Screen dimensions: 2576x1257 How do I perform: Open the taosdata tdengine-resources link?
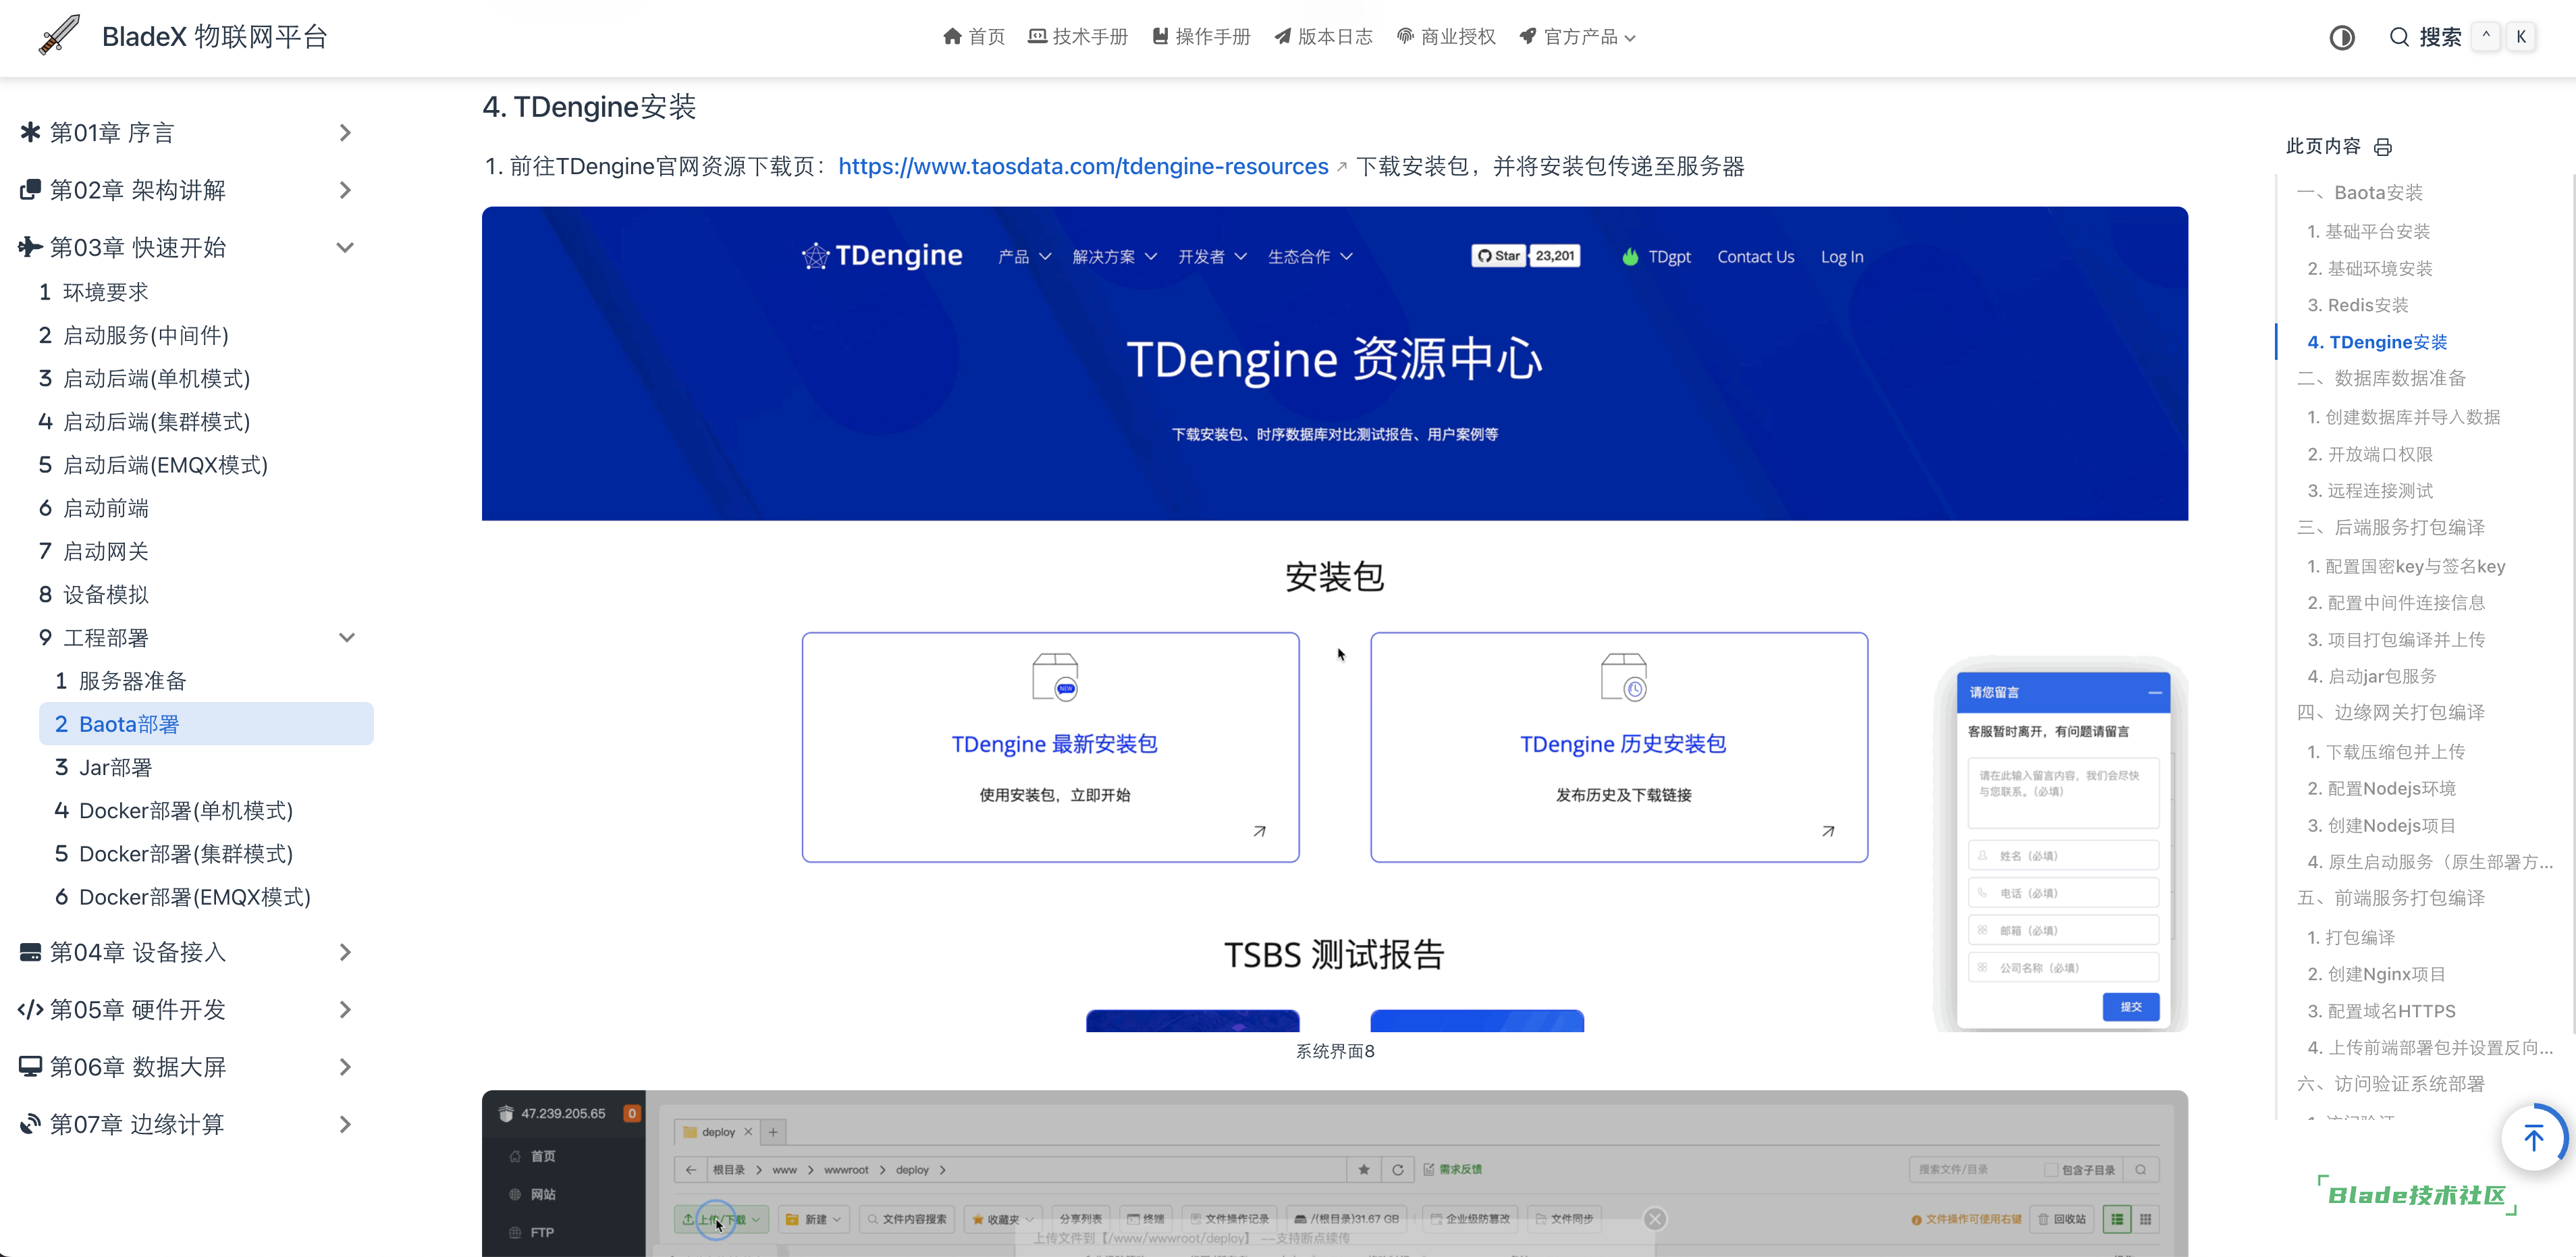click(1083, 166)
